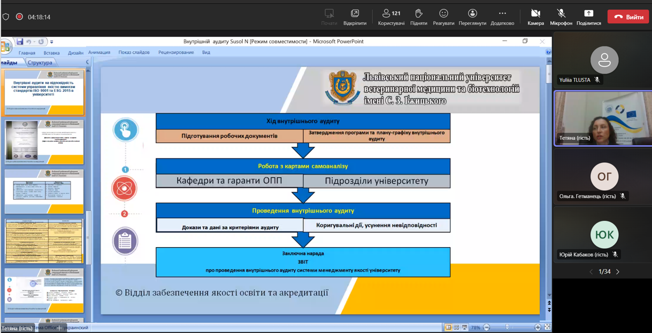
Task: Click the zoom in plus button
Action: [x=538, y=328]
